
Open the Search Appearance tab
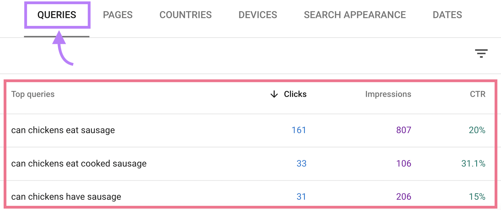355,15
